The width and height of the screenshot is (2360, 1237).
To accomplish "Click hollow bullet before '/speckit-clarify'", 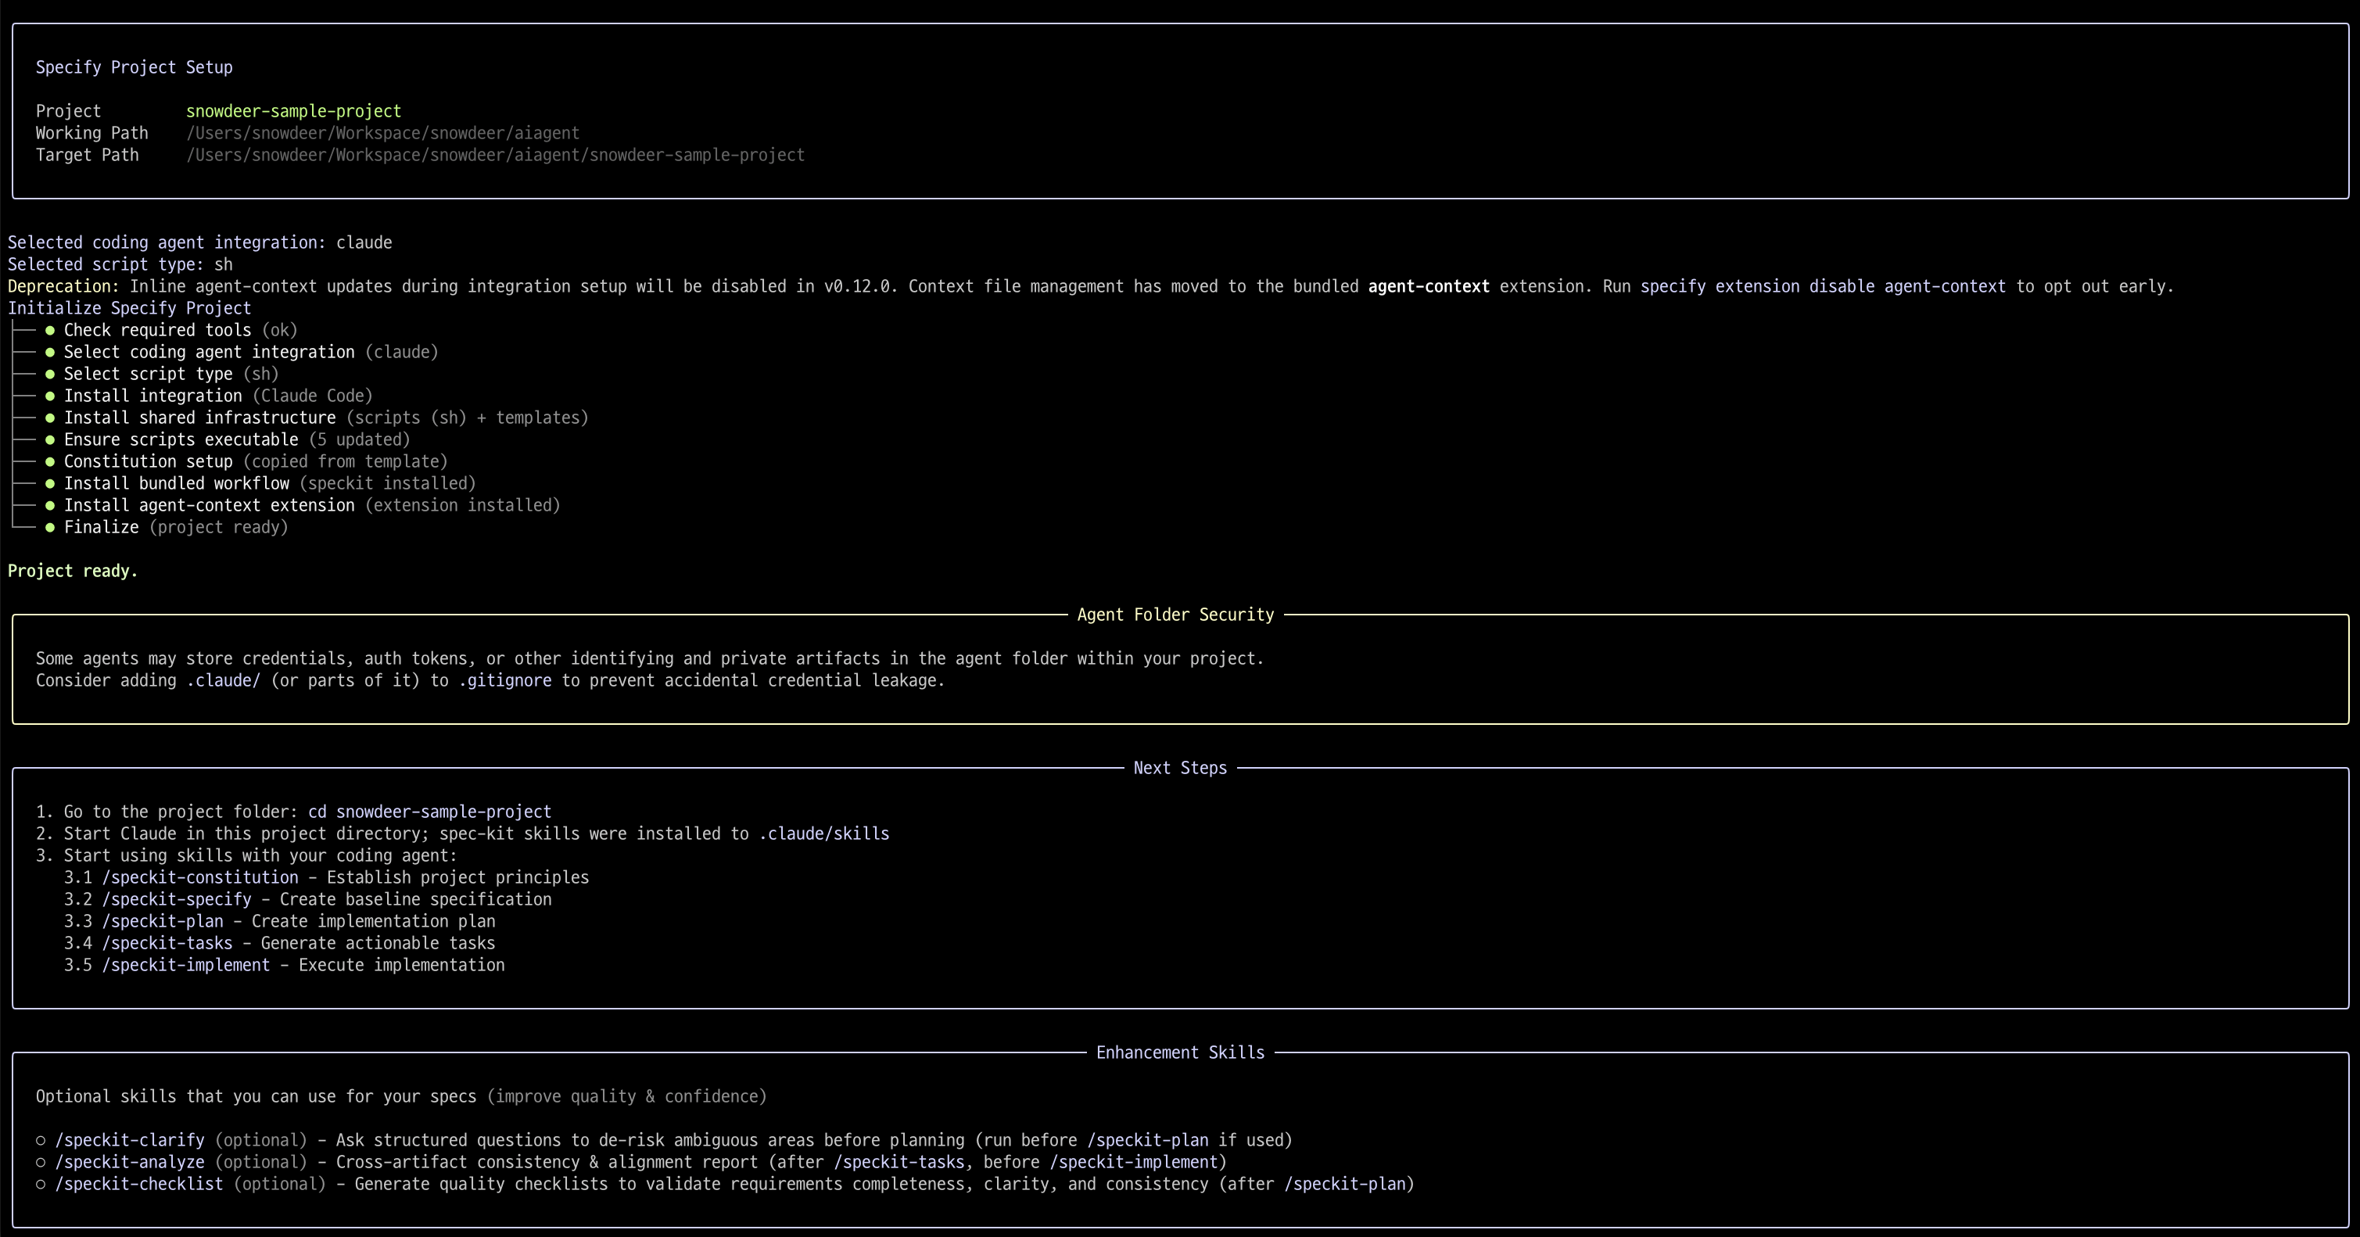I will [41, 1142].
